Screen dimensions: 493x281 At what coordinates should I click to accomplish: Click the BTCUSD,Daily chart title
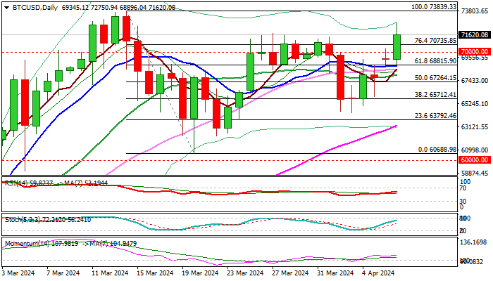[30, 6]
